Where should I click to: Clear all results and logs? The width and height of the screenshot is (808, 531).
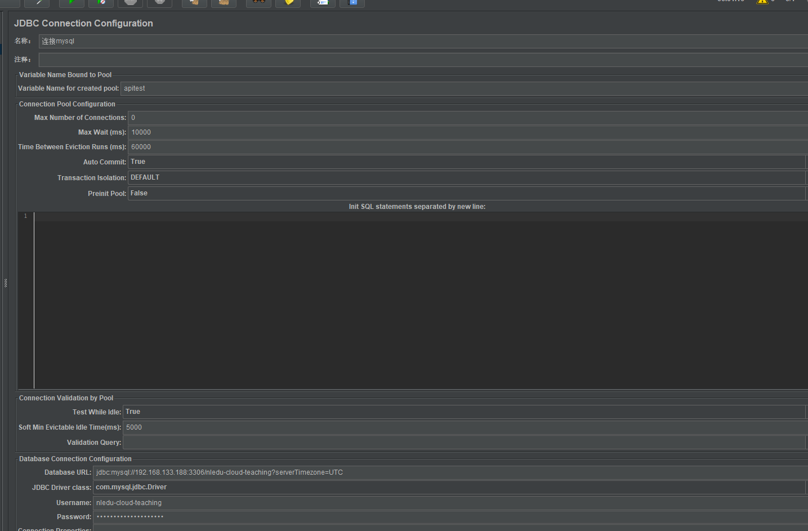(x=224, y=2)
